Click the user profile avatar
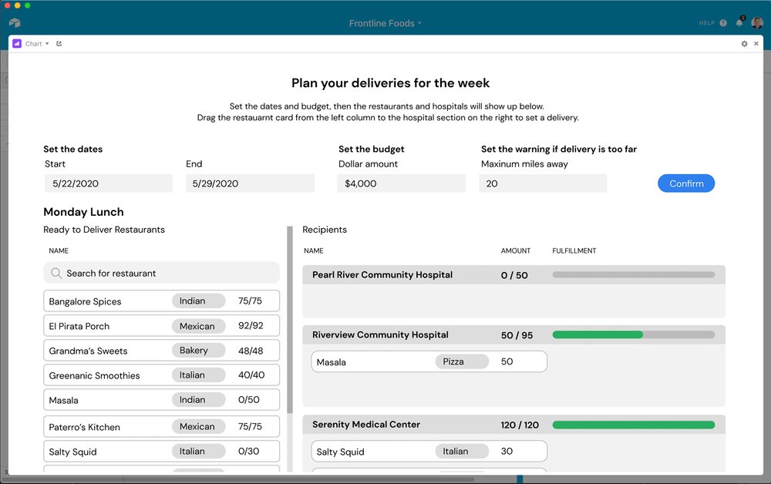This screenshot has width=771, height=484. coord(757,22)
